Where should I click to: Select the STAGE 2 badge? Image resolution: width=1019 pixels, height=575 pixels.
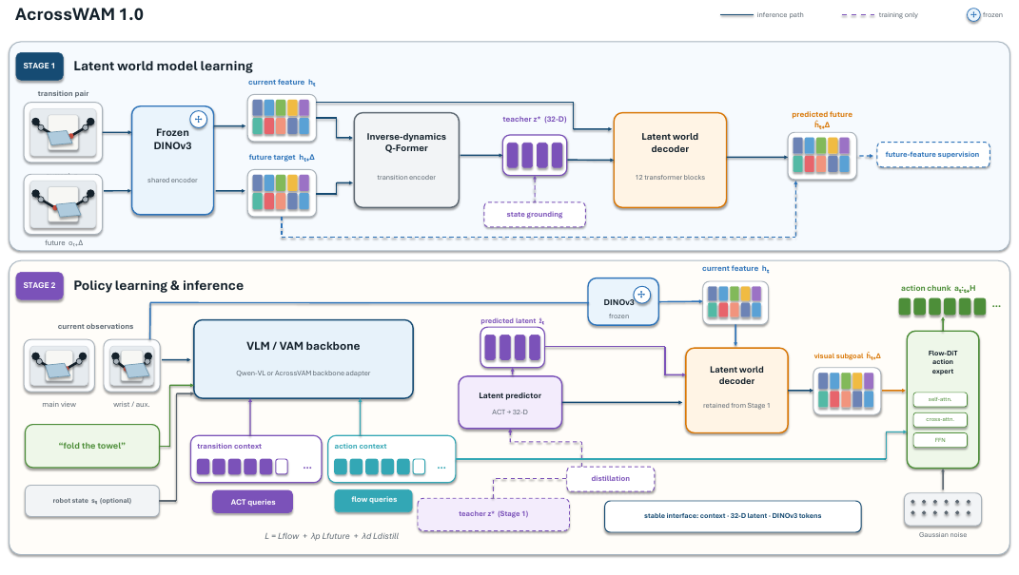[x=40, y=285]
